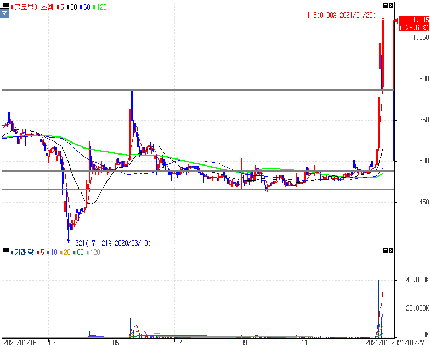Viewport: 430px width, 347px height.
Task: Click the 09 month label on time axis
Action: coord(244,343)
